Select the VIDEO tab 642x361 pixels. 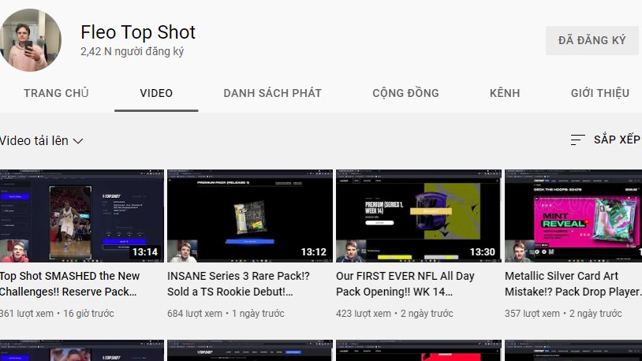[x=156, y=93]
